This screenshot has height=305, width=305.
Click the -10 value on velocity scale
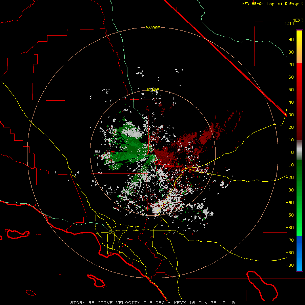290,165
